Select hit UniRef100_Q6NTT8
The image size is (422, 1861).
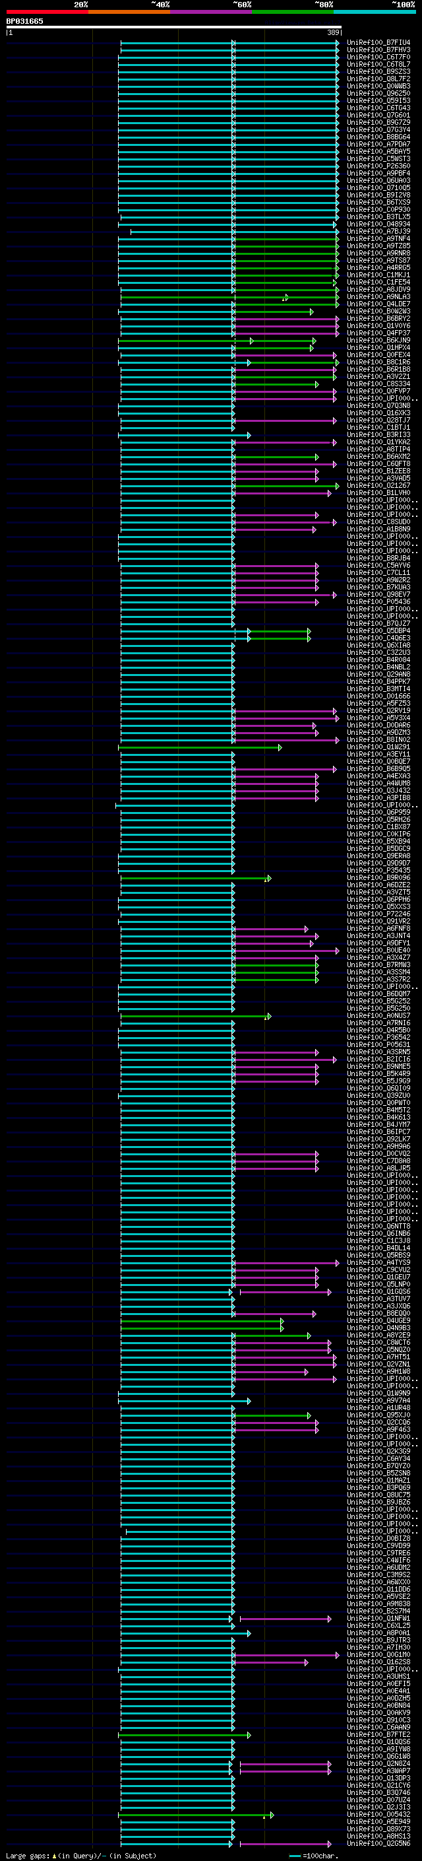point(378,1226)
